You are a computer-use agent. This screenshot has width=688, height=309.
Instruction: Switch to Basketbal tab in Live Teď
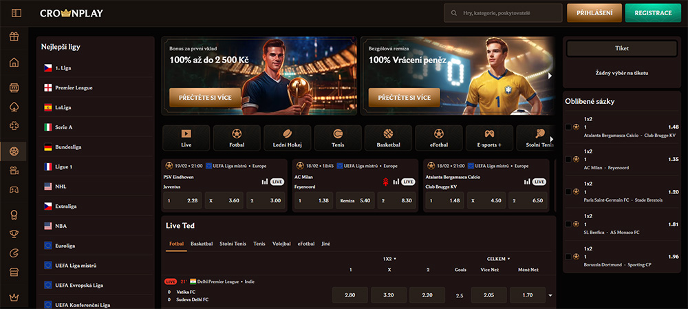(x=202, y=244)
